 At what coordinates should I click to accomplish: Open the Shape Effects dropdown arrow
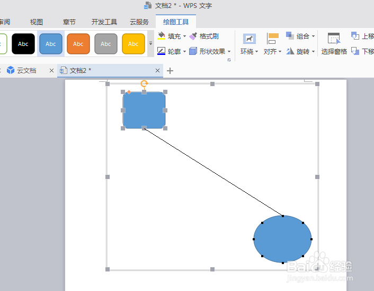point(229,51)
